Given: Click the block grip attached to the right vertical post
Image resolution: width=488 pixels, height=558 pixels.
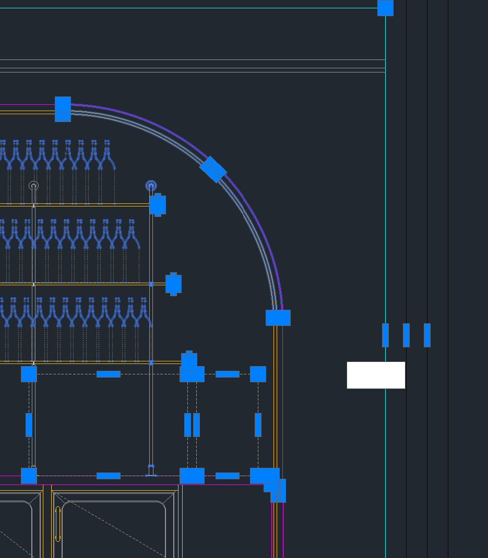Looking at the screenshot, I should [158, 204].
